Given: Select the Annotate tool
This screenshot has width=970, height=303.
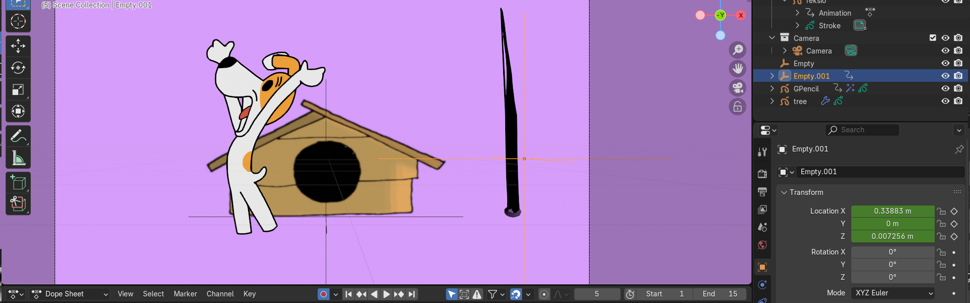Looking at the screenshot, I should click(18, 136).
